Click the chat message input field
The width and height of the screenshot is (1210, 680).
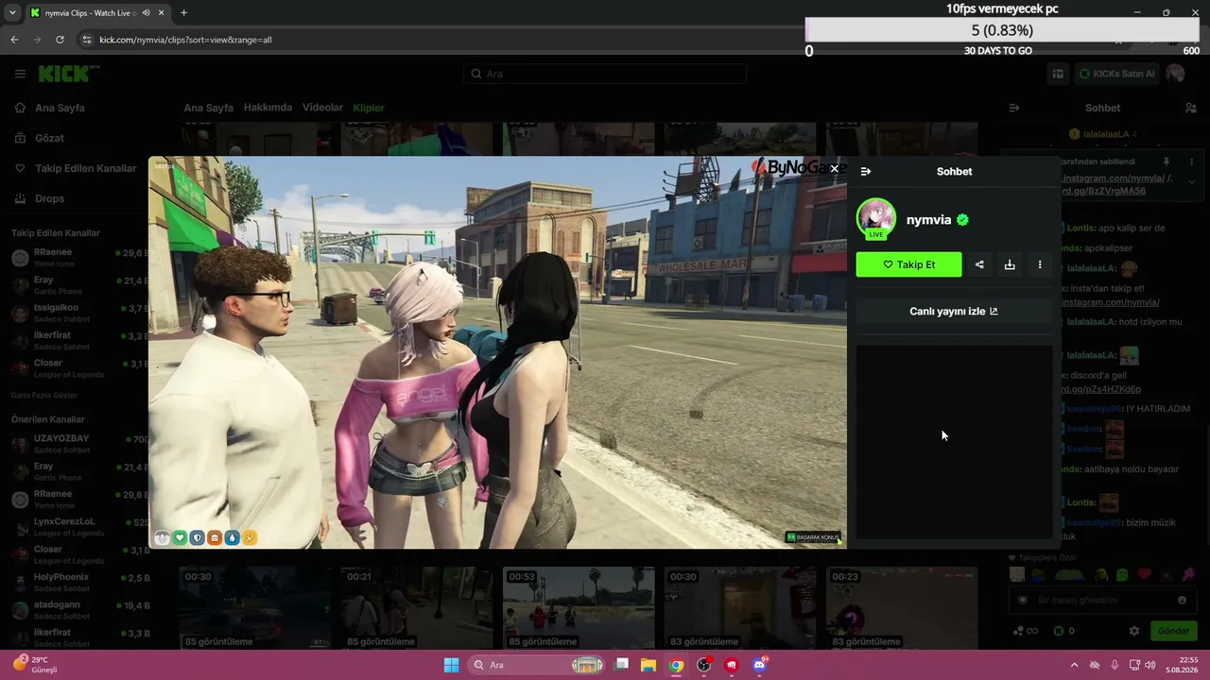(1101, 600)
